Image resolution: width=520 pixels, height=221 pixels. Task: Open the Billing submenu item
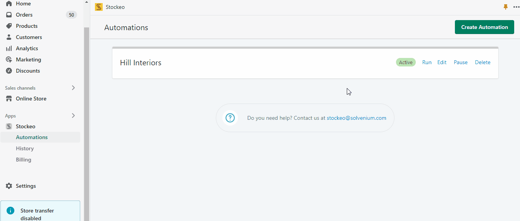point(24,160)
